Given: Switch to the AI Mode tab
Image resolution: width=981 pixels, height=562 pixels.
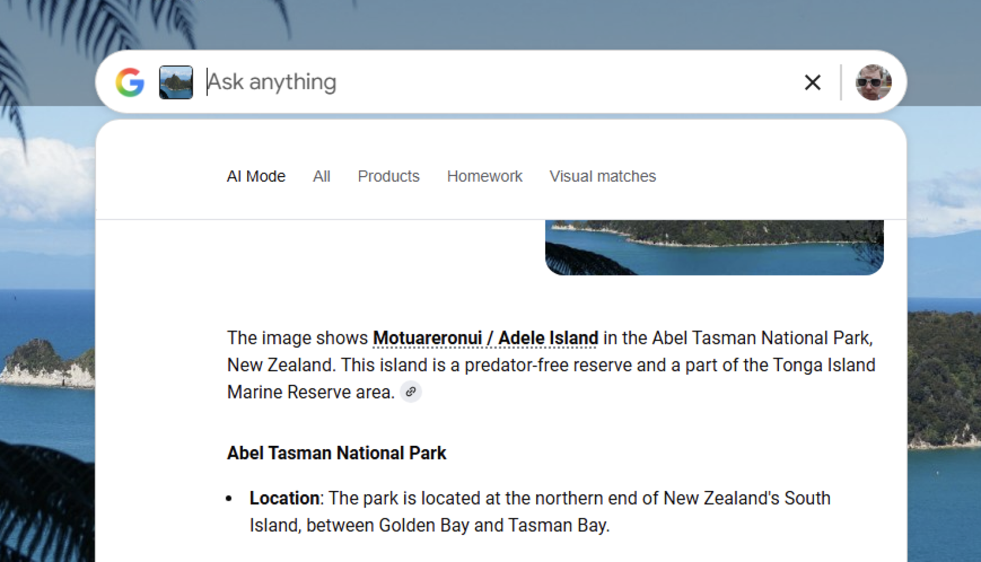Looking at the screenshot, I should [256, 176].
